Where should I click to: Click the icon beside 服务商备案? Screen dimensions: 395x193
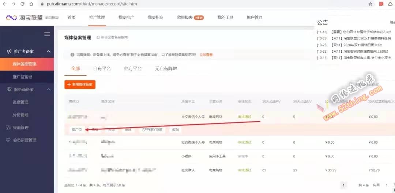coord(9,89)
